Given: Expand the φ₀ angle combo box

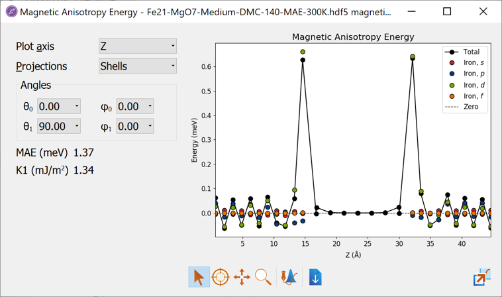Looking at the screenshot, I should click(x=135, y=106).
